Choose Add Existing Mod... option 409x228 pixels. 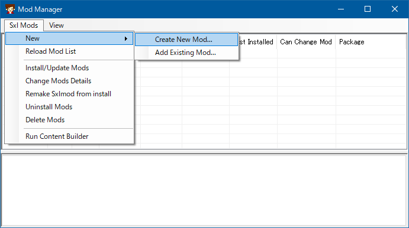click(x=186, y=53)
